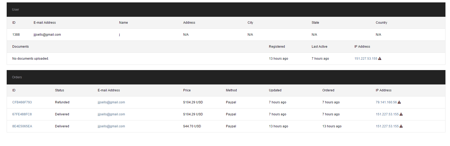Image resolution: width=450 pixels, height=146 pixels.
Task: Open order 67FE488FC8
Action: point(22,114)
